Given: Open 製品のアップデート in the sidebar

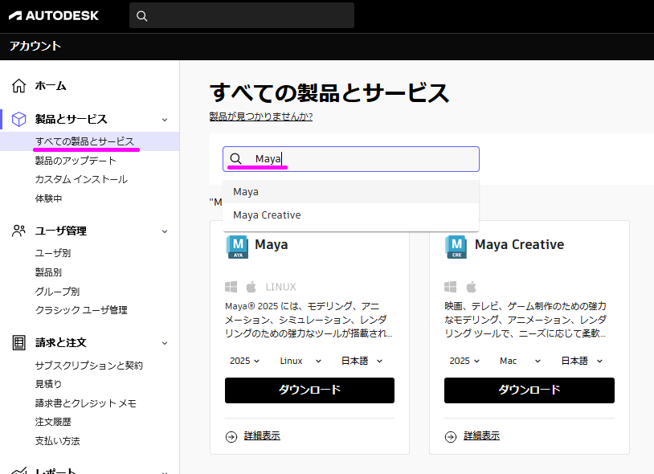Looking at the screenshot, I should click(76, 161).
